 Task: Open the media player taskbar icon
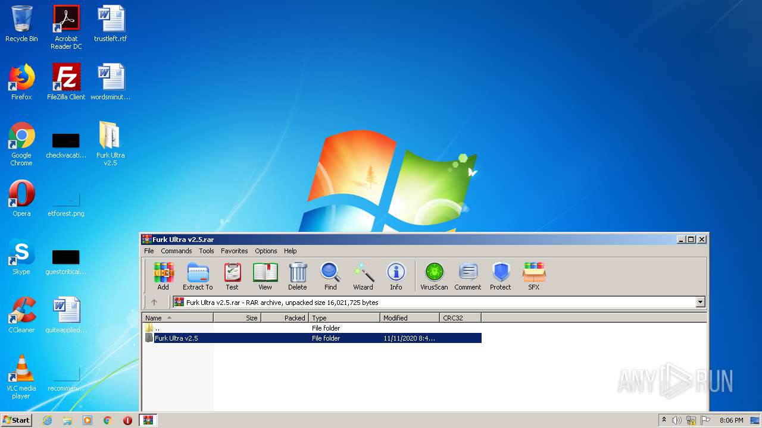(x=88, y=420)
